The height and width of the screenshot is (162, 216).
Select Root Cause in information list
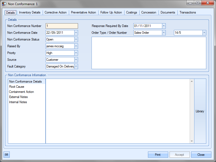(17, 87)
